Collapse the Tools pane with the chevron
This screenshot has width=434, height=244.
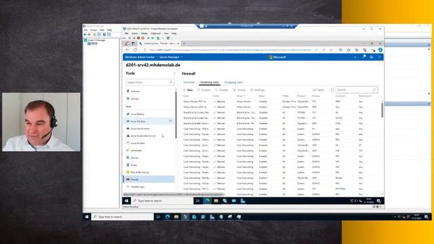click(x=174, y=73)
